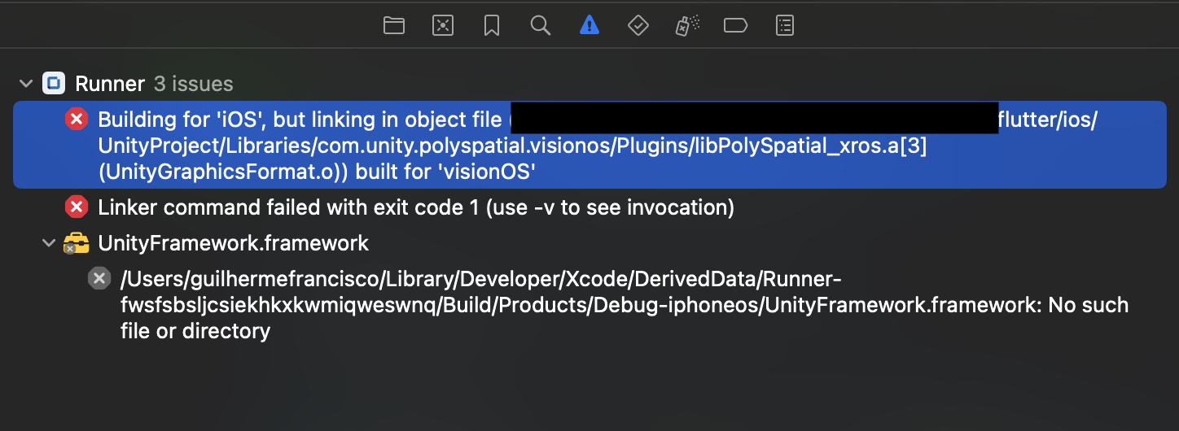Collapse the Runner issues group
1179x431 pixels.
pos(26,84)
